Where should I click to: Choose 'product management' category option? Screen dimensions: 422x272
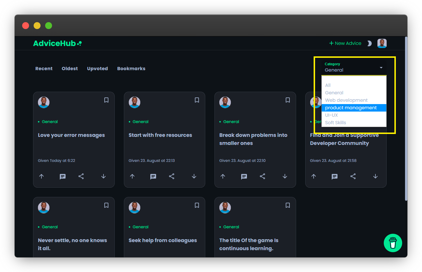pos(354,108)
